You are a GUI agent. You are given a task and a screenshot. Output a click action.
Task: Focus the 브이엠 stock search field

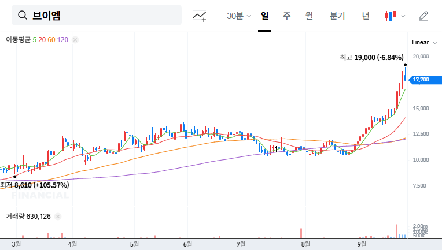pyautogui.click(x=97, y=15)
